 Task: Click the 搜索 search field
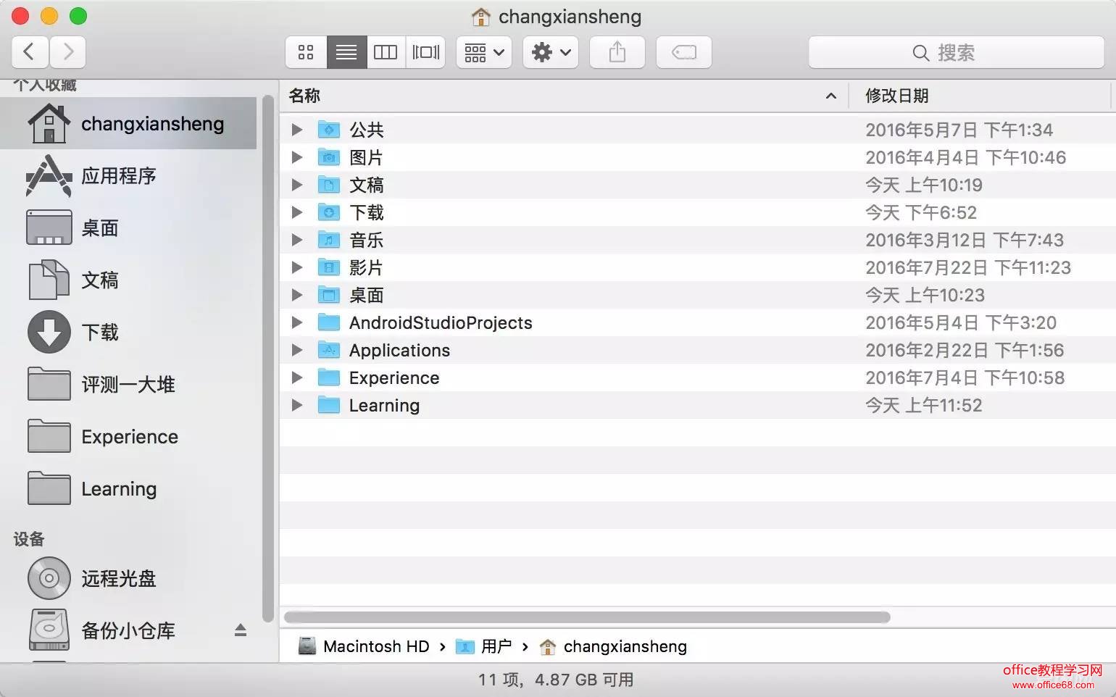tap(956, 52)
